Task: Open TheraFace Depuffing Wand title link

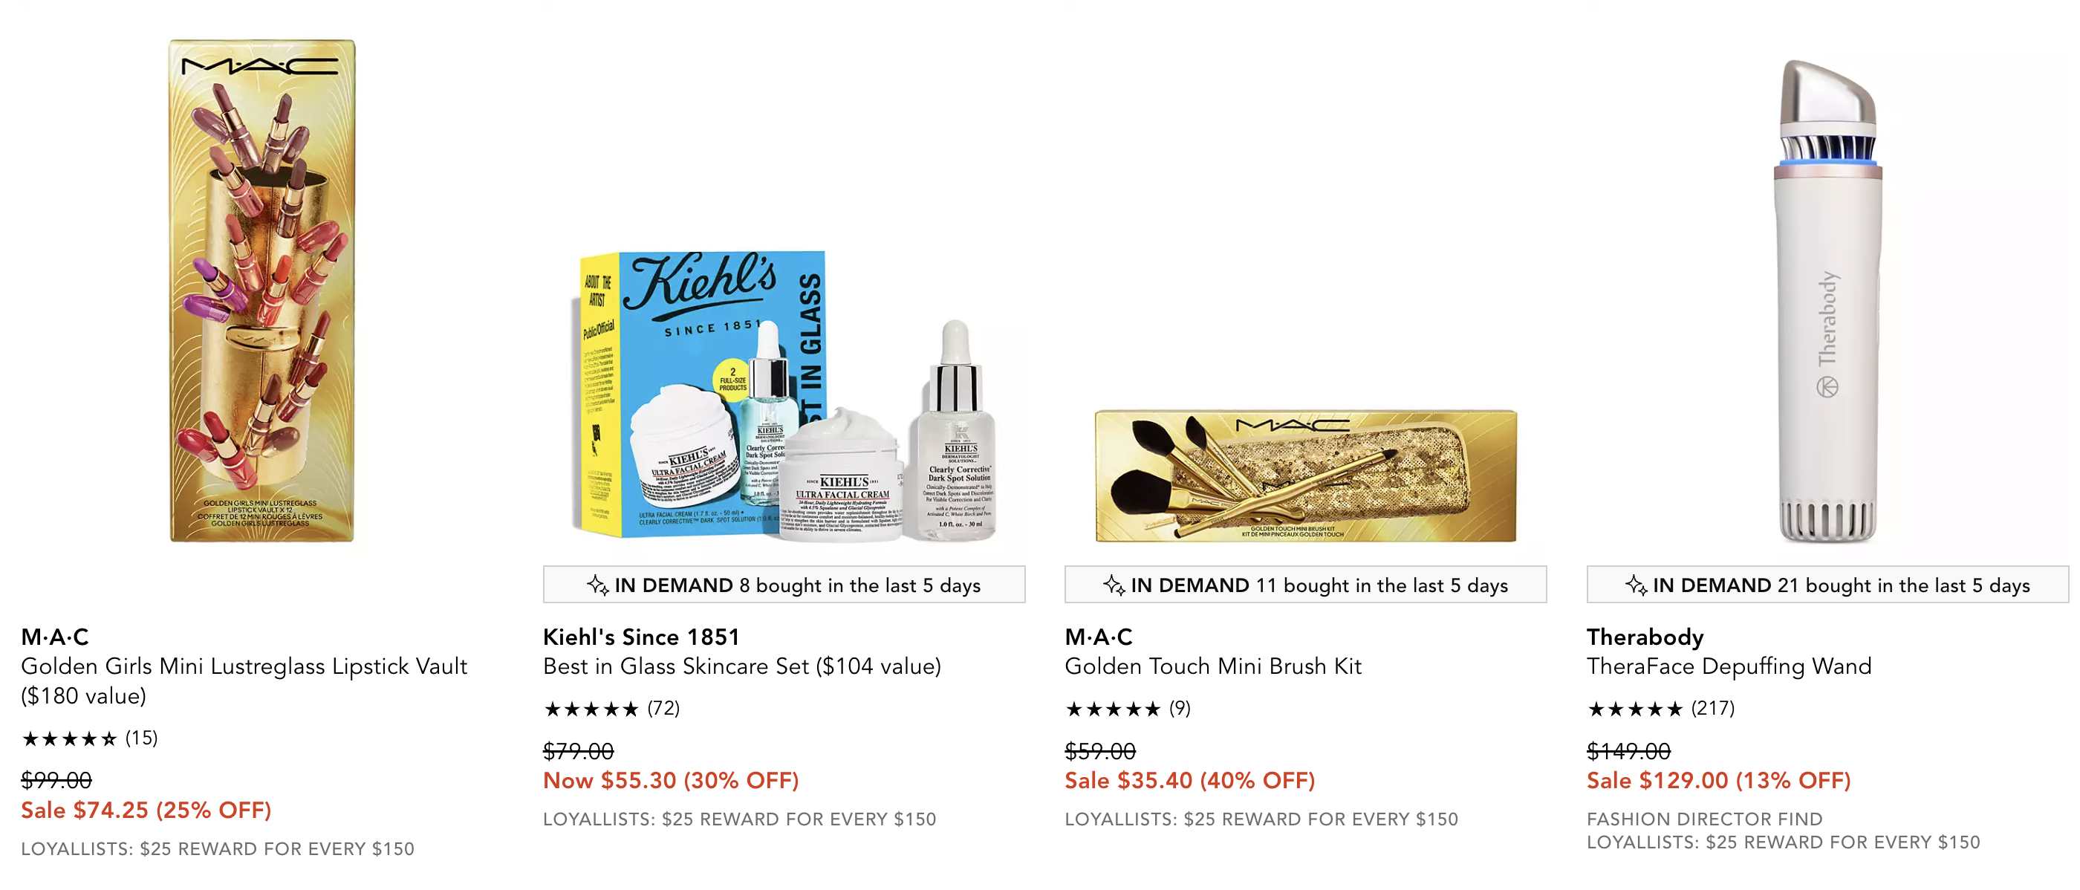Action: (1729, 666)
